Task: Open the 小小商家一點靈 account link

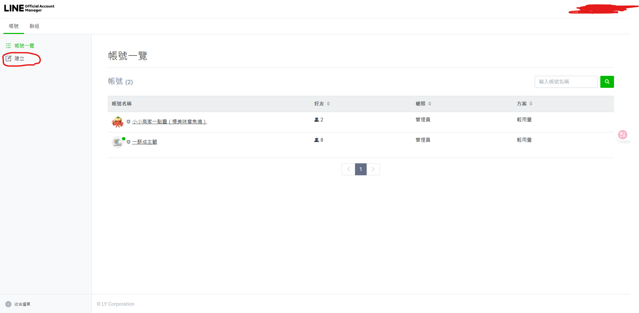Action: click(169, 122)
